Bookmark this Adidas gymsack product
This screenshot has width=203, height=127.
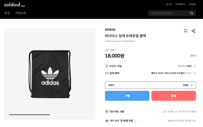tap(186, 31)
